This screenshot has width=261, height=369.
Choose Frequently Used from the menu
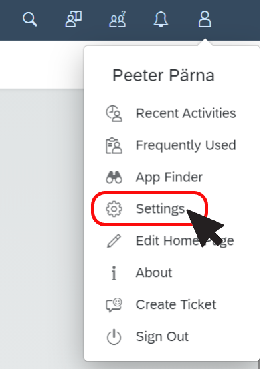tap(172, 145)
